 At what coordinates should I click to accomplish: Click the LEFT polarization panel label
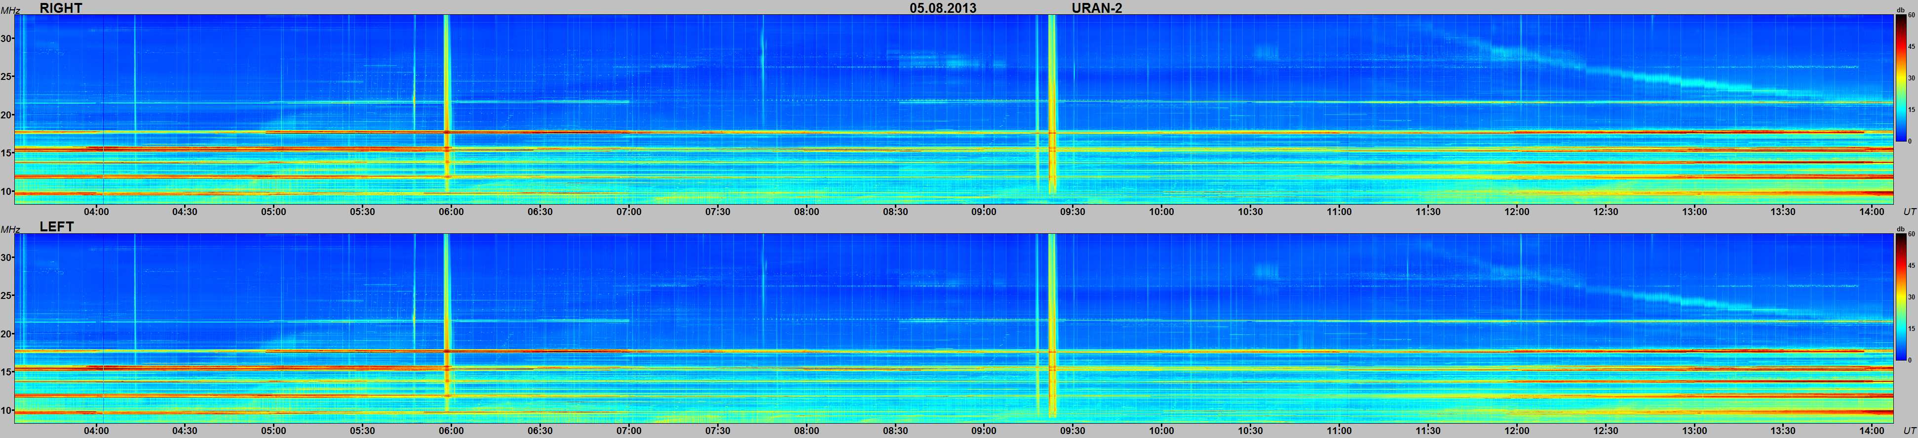(57, 226)
